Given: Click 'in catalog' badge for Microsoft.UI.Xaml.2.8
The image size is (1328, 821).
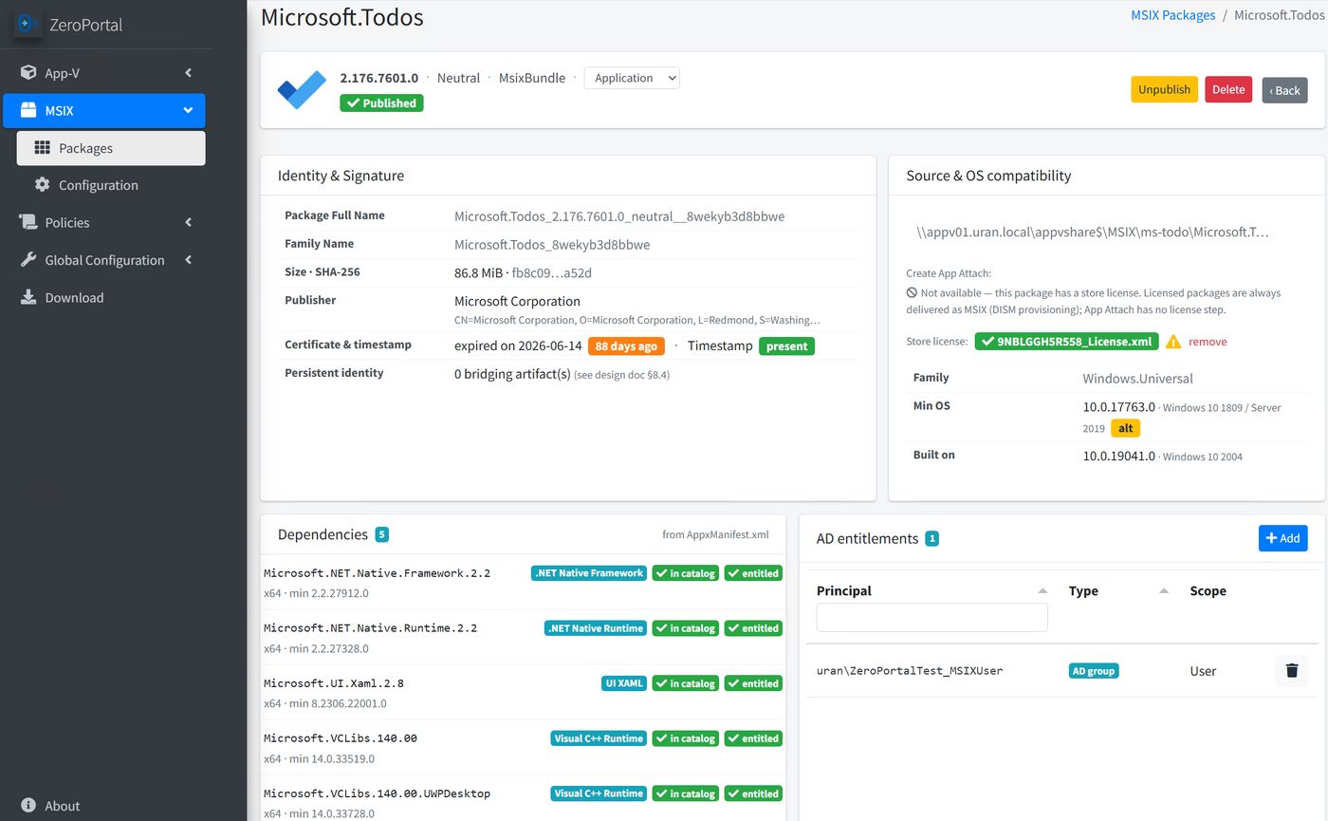Looking at the screenshot, I should coord(686,683).
